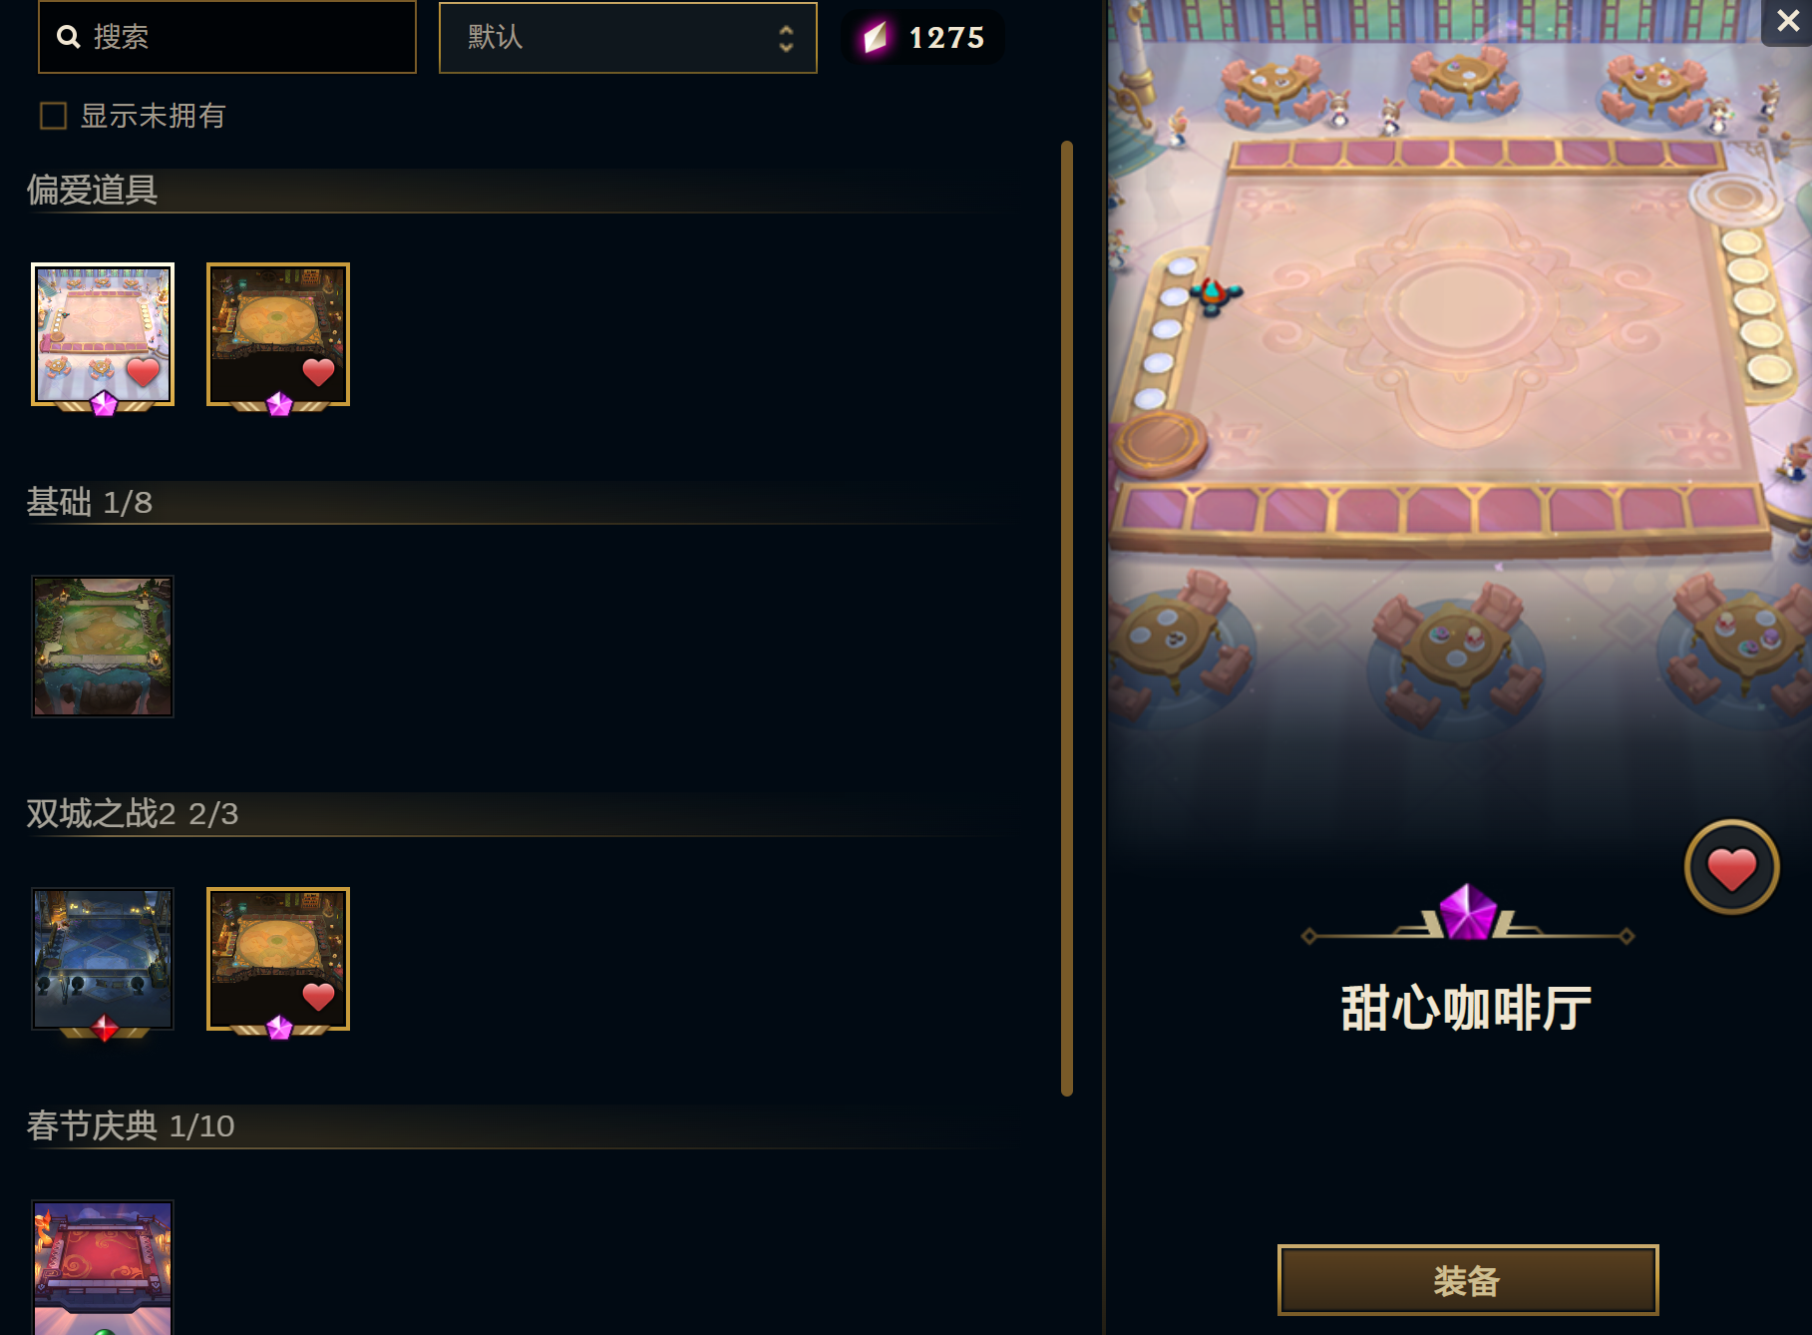Select the red 春节庆典 arena thumbnail
Viewport: 1812px width, 1335px height.
pos(103,1267)
